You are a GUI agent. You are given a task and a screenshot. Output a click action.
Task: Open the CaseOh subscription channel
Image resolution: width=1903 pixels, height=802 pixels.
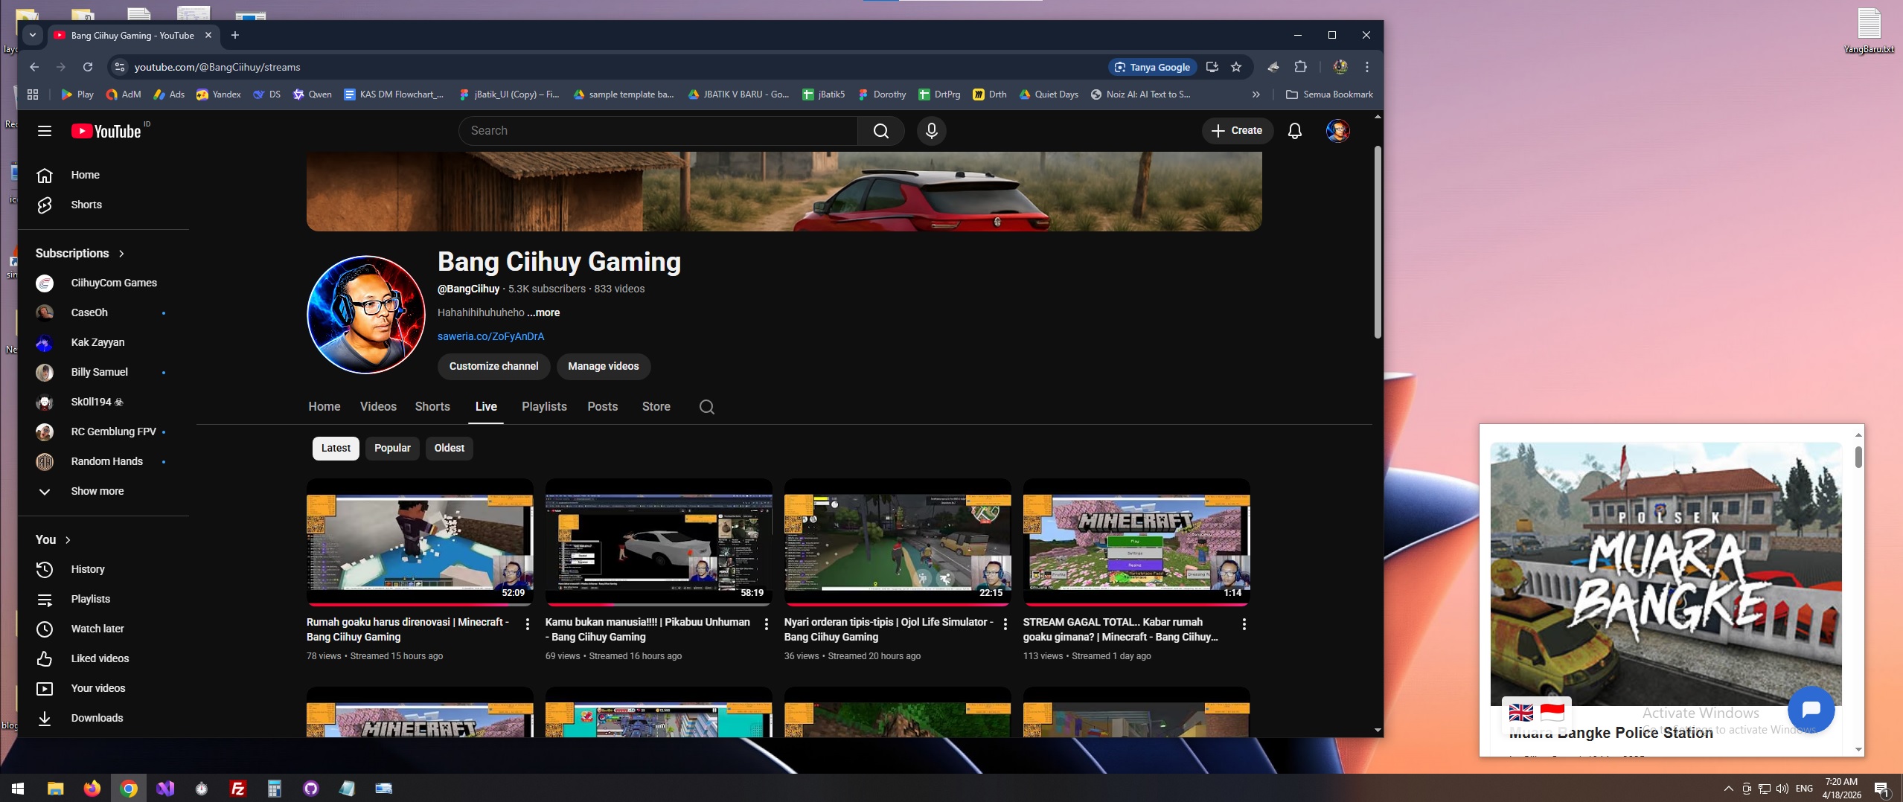103,312
